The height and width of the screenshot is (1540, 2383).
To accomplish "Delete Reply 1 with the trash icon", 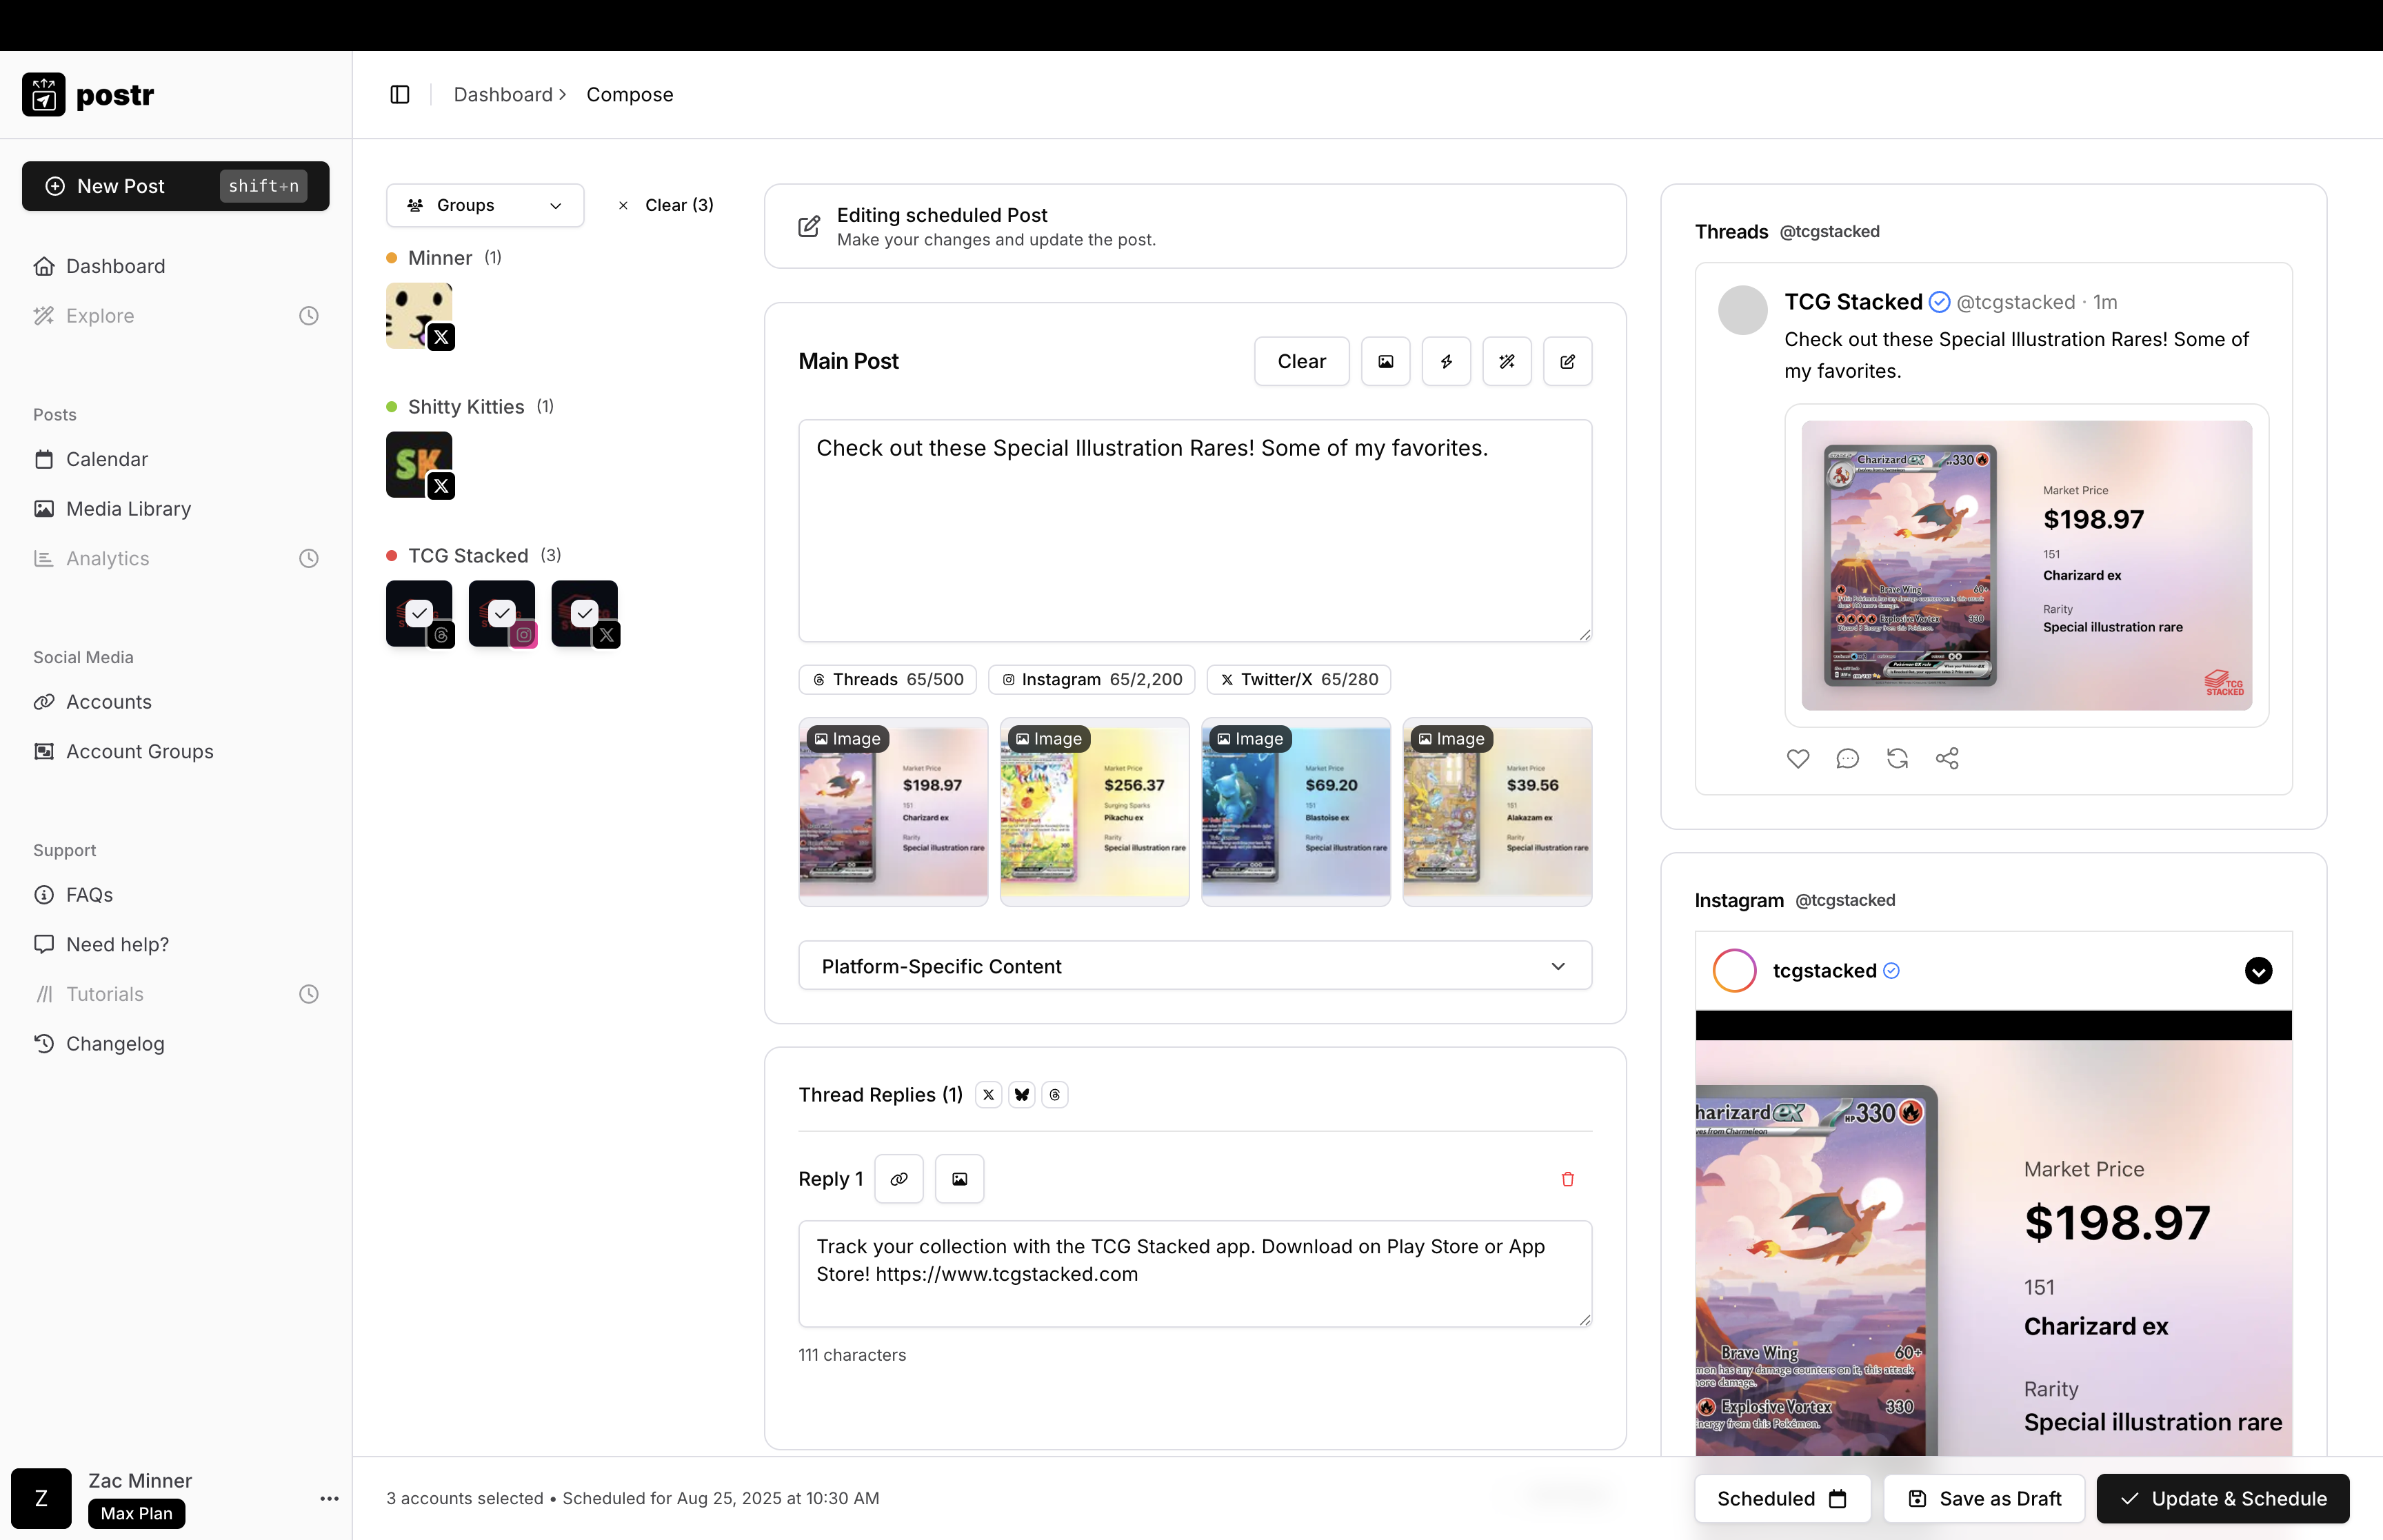I will (1567, 1179).
